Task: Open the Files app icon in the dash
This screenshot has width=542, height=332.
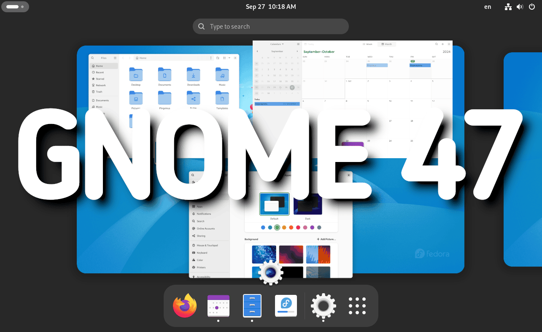Action: (252, 305)
